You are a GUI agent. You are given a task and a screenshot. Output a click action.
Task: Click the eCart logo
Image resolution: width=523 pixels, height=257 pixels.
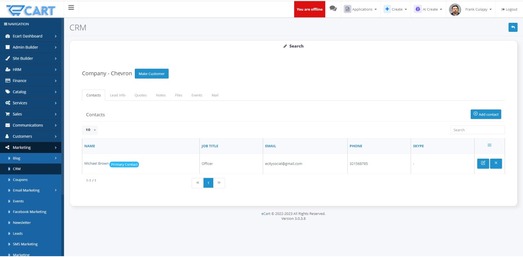click(31, 10)
